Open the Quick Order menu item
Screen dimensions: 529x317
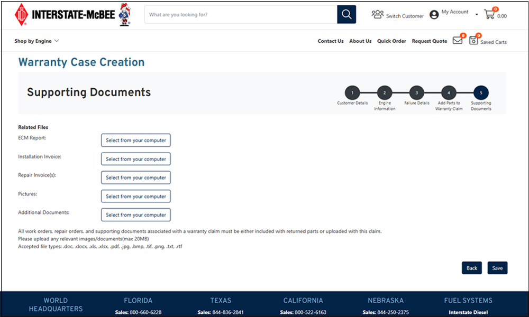[x=391, y=41]
